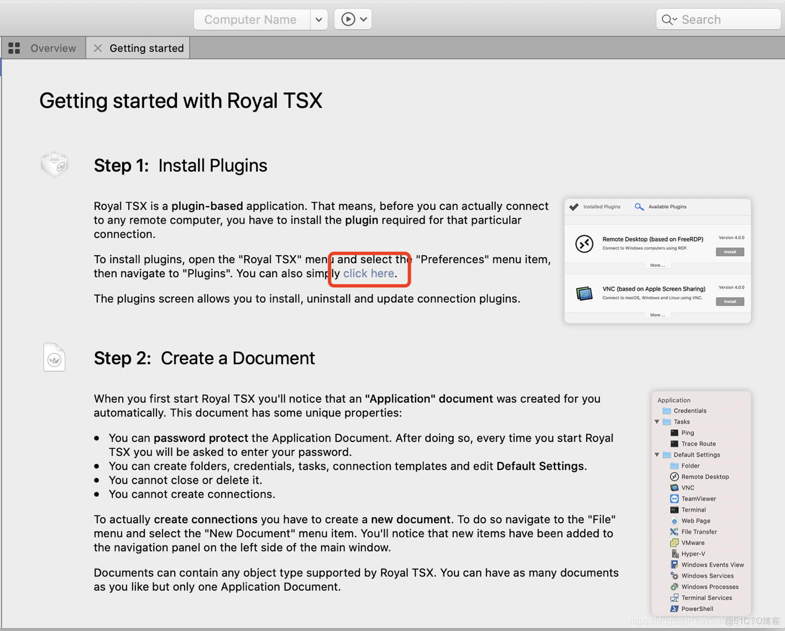785x631 pixels.
Task: Close the Getting started tab with X
Action: tap(98, 48)
